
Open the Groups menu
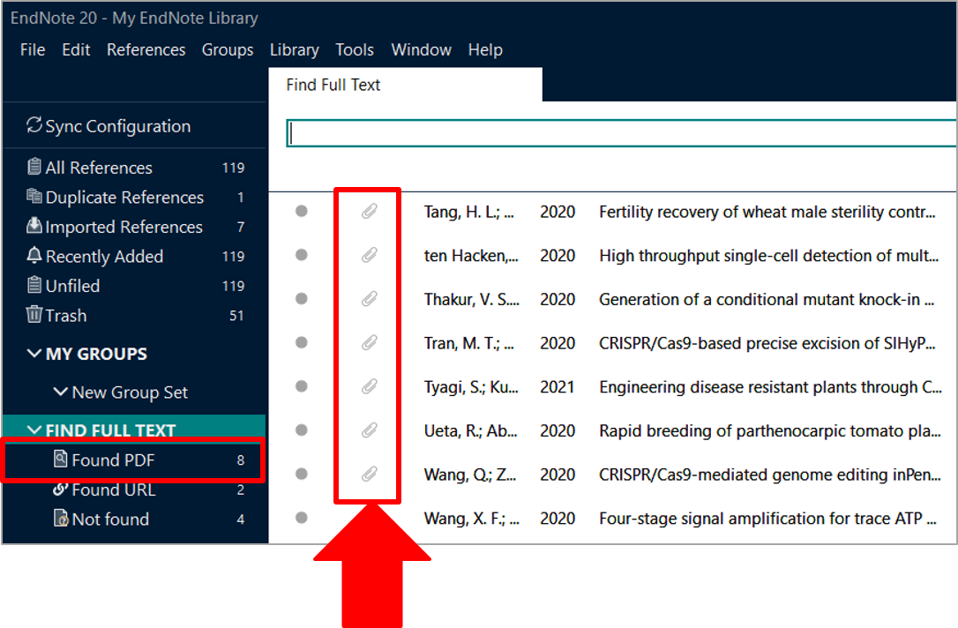[x=228, y=49]
